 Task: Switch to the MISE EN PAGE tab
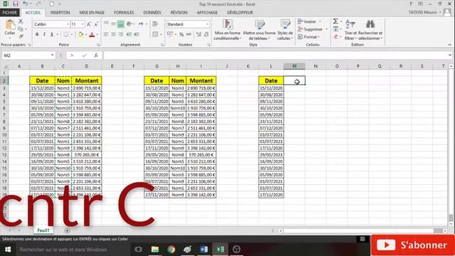pyautogui.click(x=92, y=13)
